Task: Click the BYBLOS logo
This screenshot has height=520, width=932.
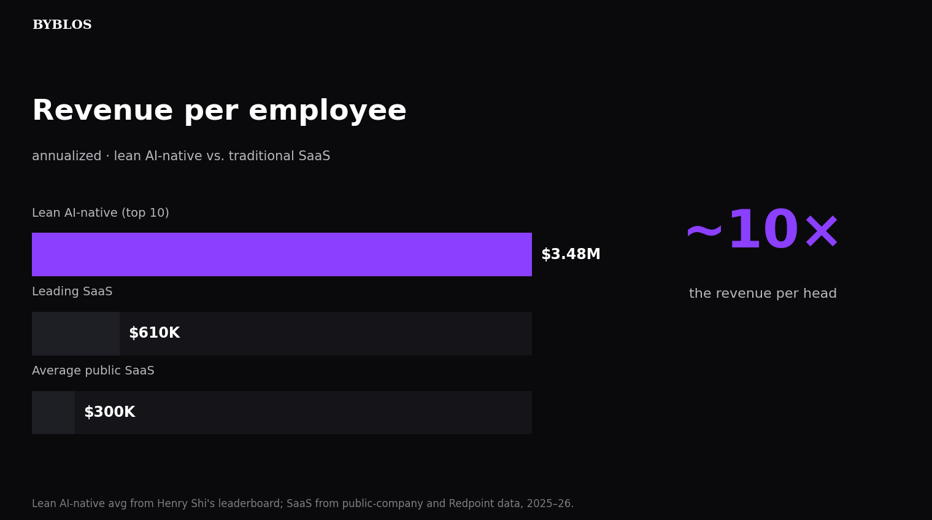Action: pyautogui.click(x=62, y=25)
